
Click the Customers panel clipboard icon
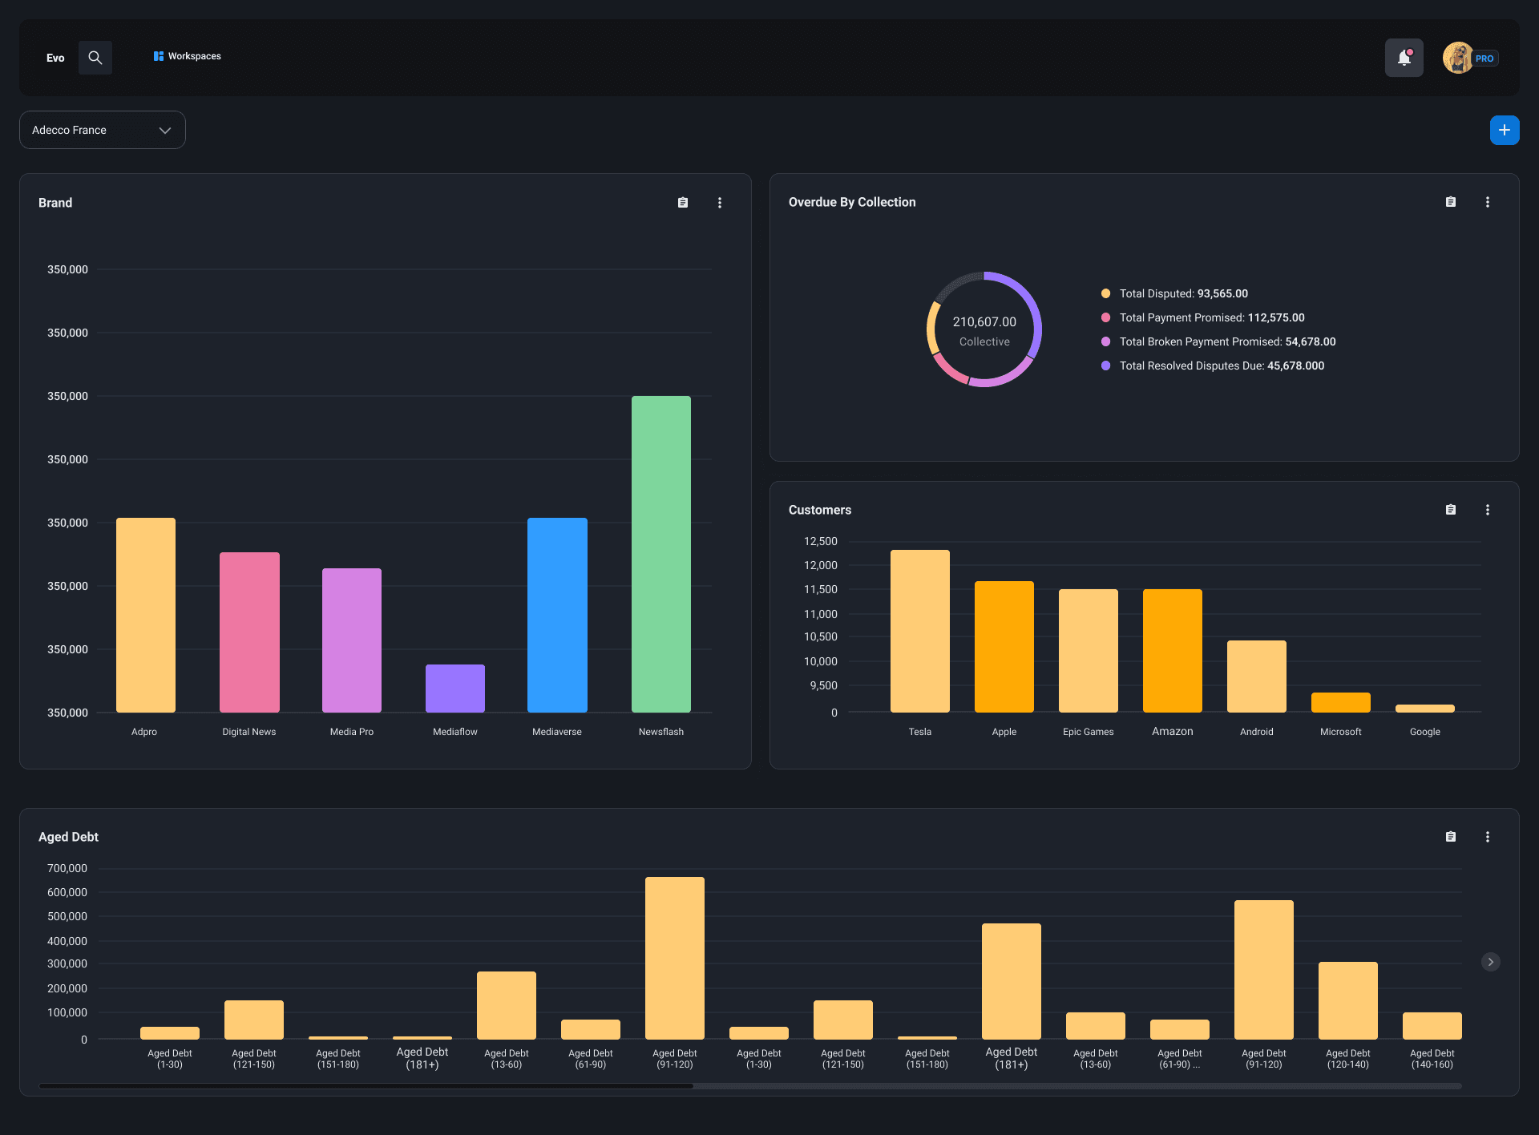click(1451, 510)
